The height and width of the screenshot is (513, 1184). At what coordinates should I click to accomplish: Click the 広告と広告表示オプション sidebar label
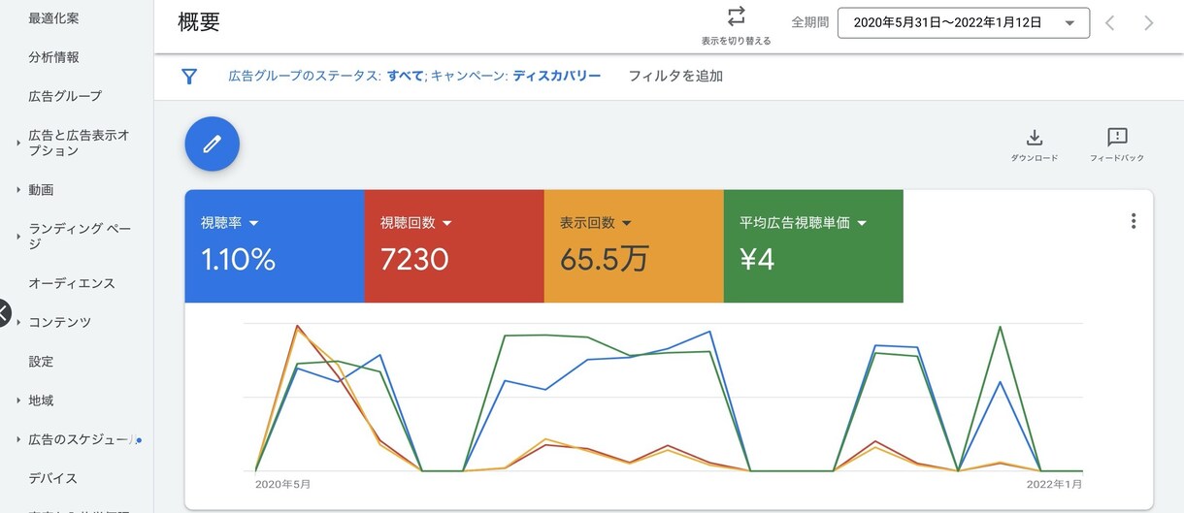[x=79, y=144]
